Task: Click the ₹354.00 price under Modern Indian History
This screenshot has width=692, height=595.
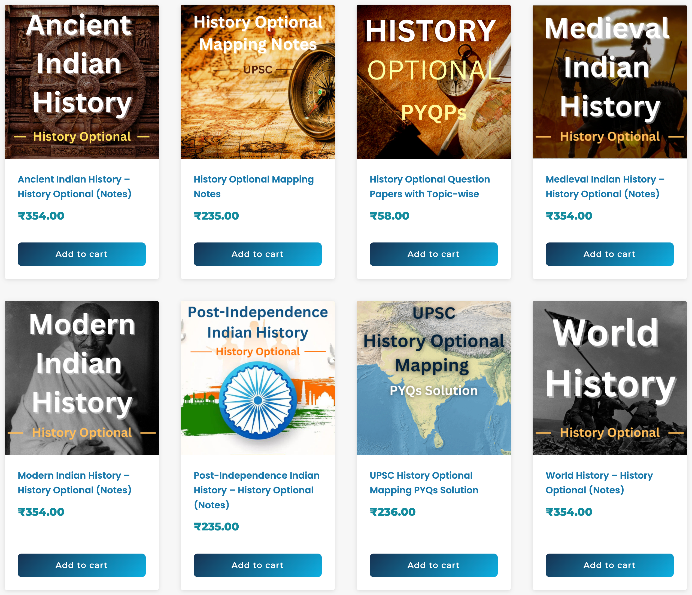Action: pos(41,512)
